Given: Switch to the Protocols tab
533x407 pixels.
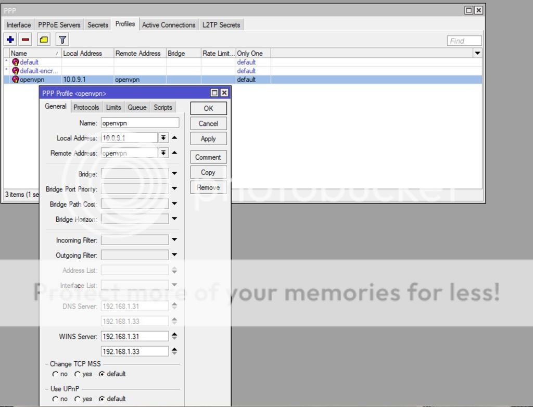Looking at the screenshot, I should (x=86, y=107).
